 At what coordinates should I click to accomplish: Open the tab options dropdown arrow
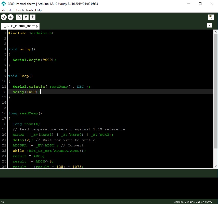209,25
